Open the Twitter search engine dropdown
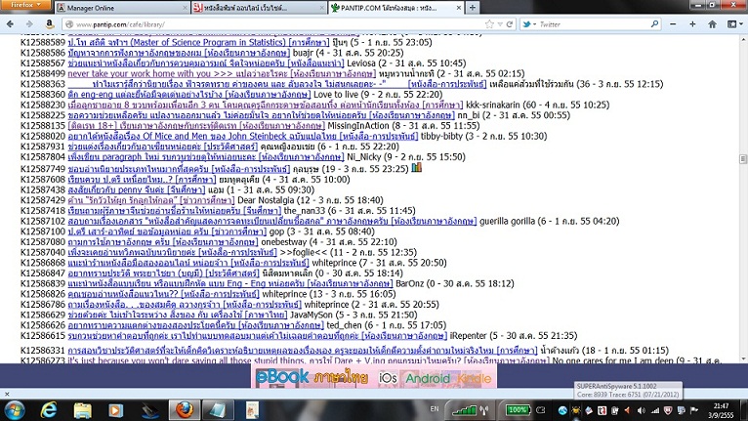The width and height of the screenshot is (748, 421). (x=529, y=23)
